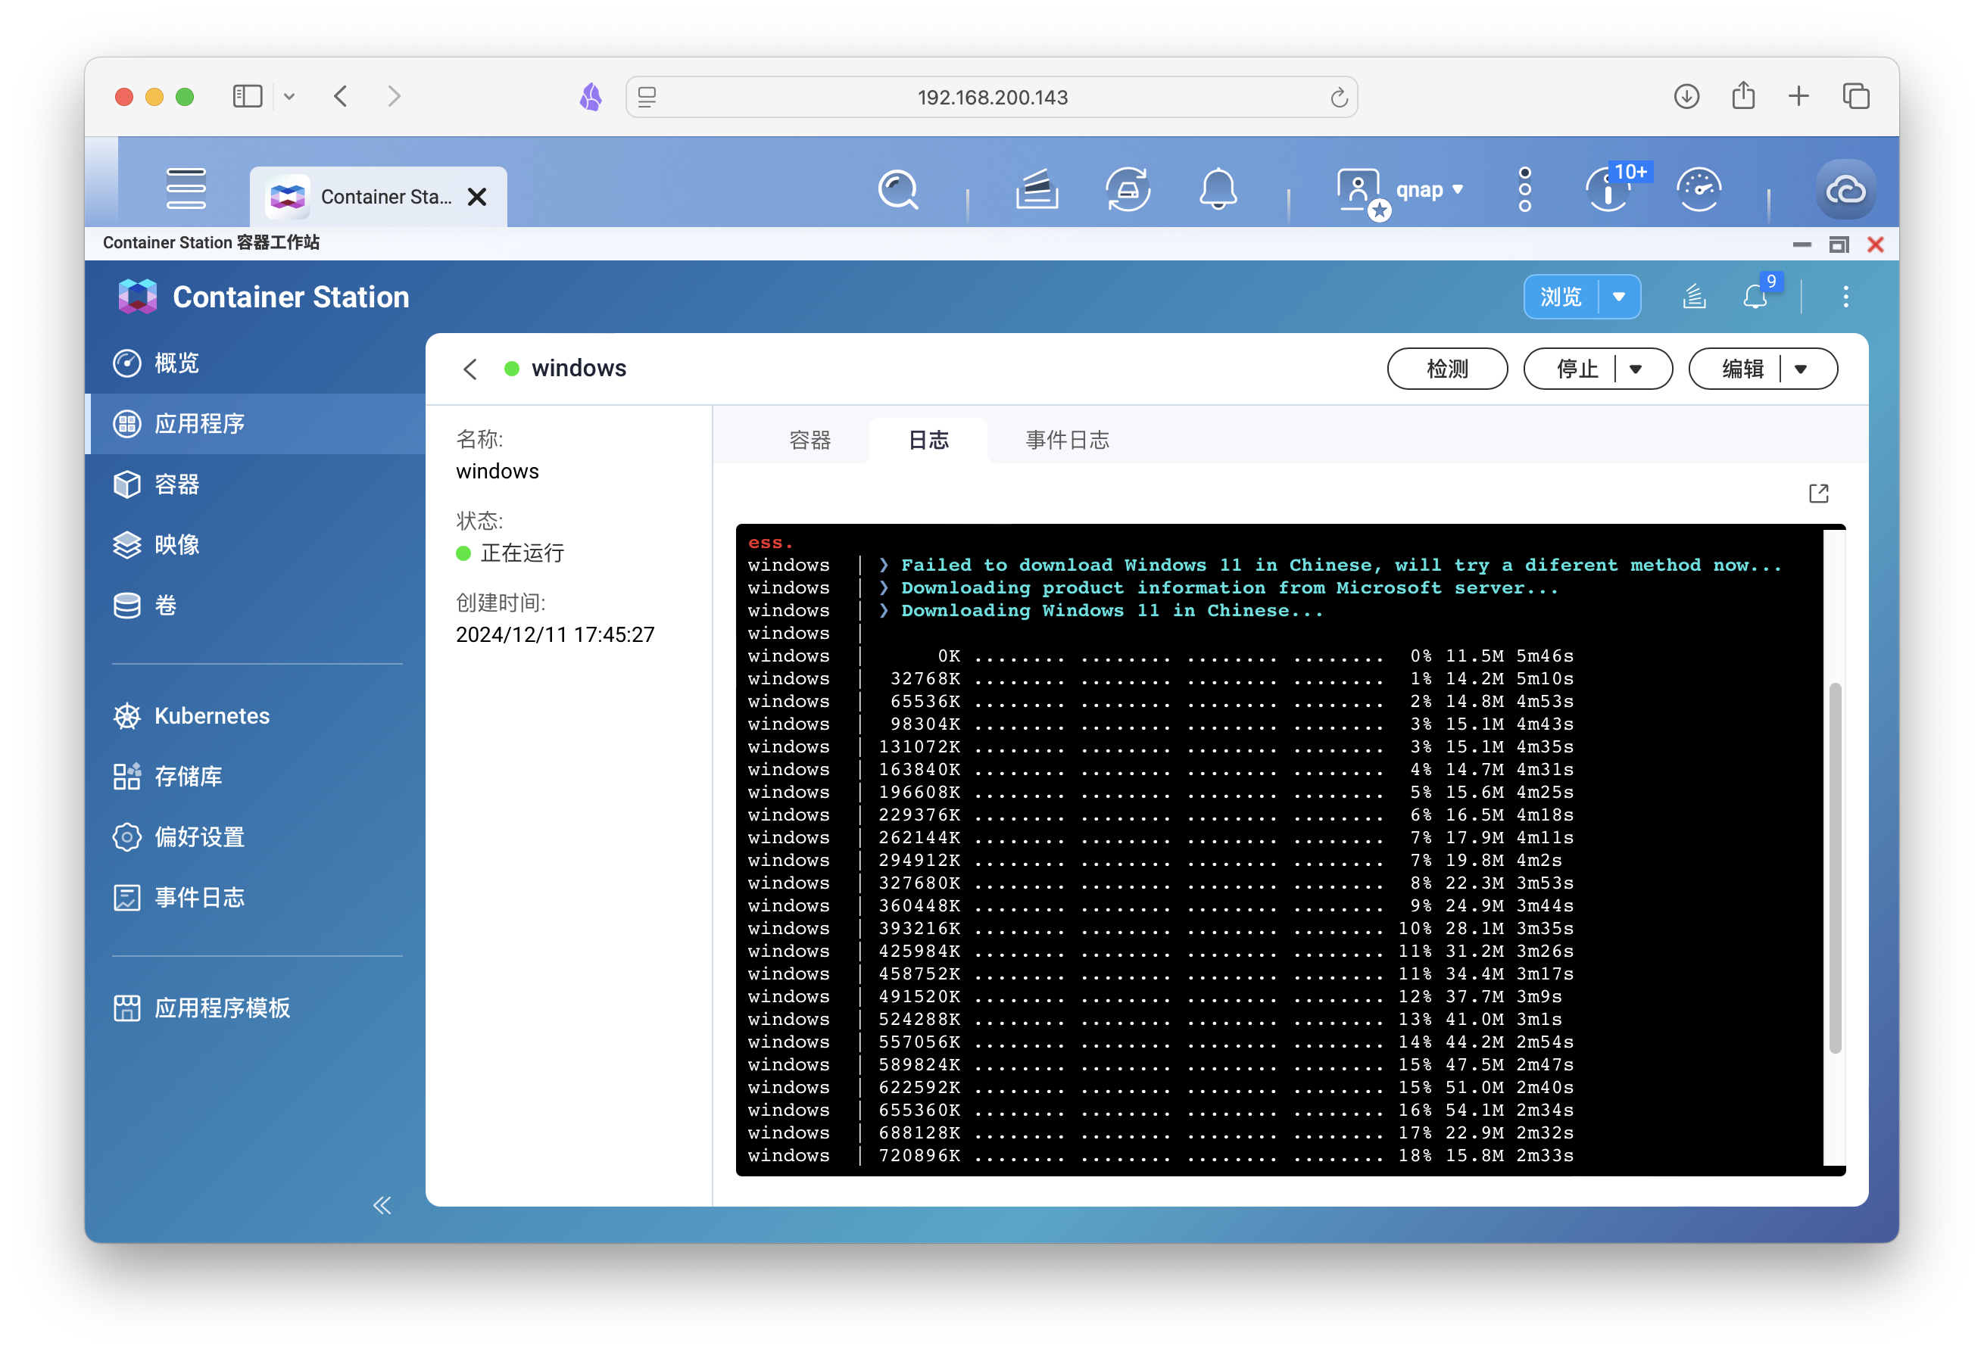This screenshot has width=1984, height=1355.
Task: Open the 浏览 dropdown arrow
Action: [x=1618, y=297]
